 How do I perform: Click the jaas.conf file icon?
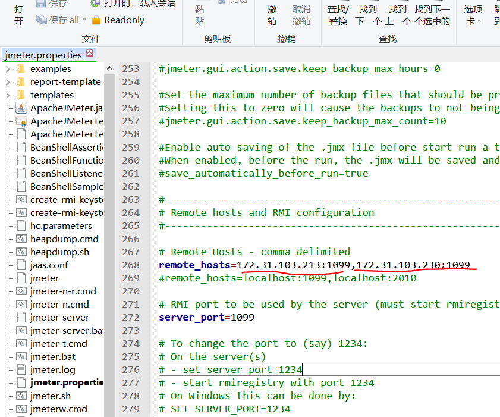pos(21,265)
